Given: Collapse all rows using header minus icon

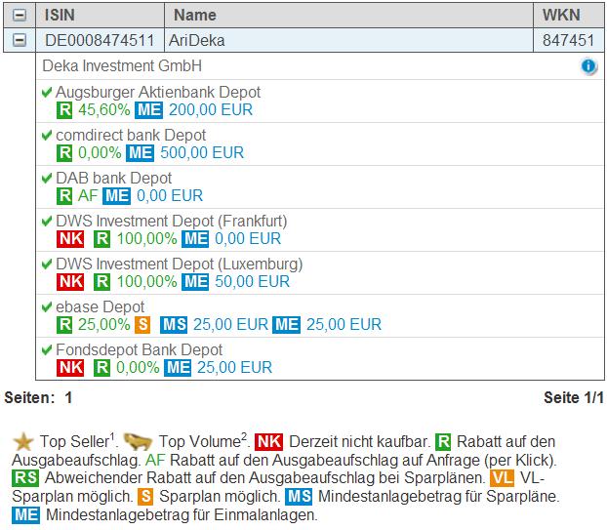Looking at the screenshot, I should point(20,15).
